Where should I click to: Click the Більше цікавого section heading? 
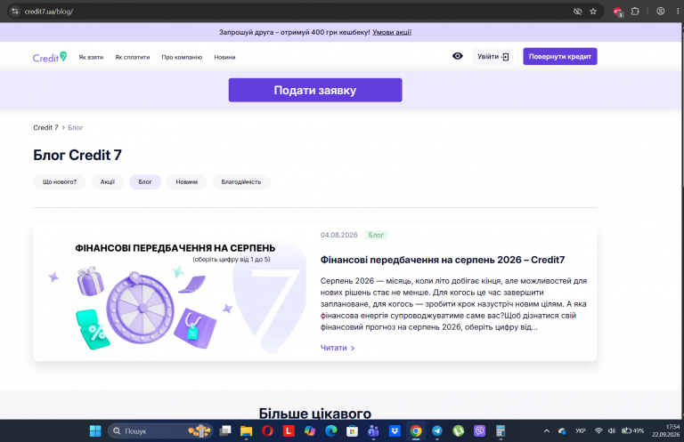click(315, 414)
